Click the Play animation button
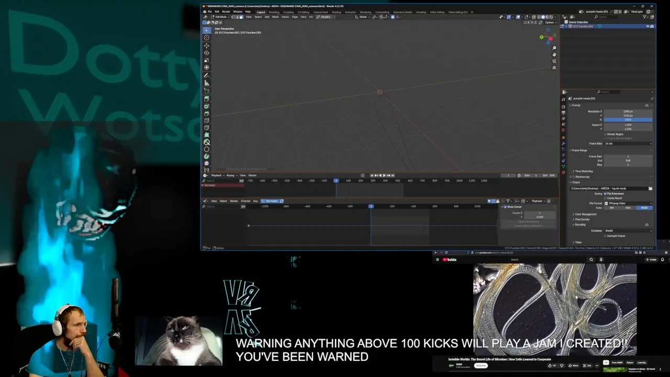Viewport: 670px width, 377px height. click(x=384, y=175)
